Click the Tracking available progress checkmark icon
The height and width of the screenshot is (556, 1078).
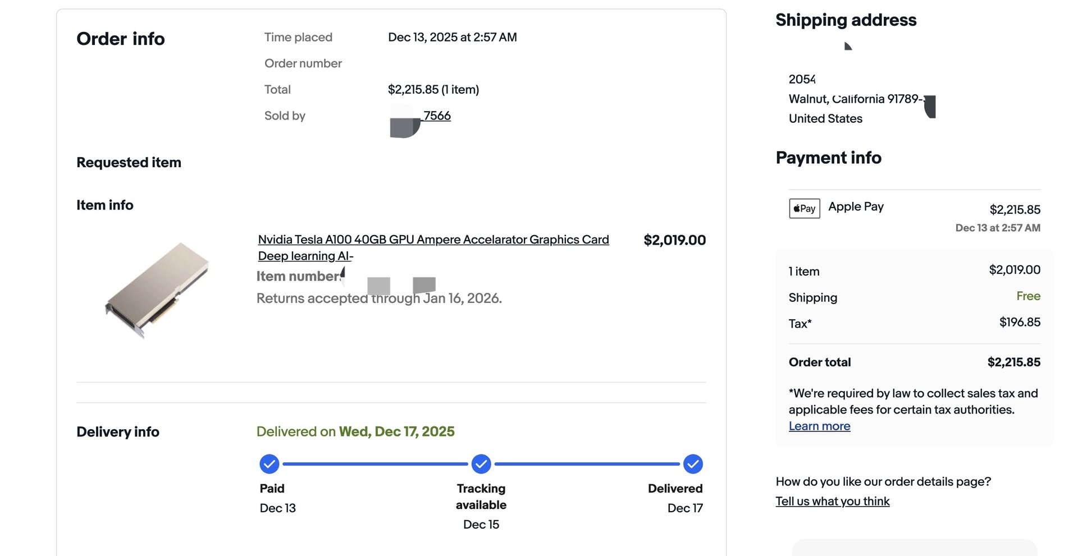click(x=481, y=463)
